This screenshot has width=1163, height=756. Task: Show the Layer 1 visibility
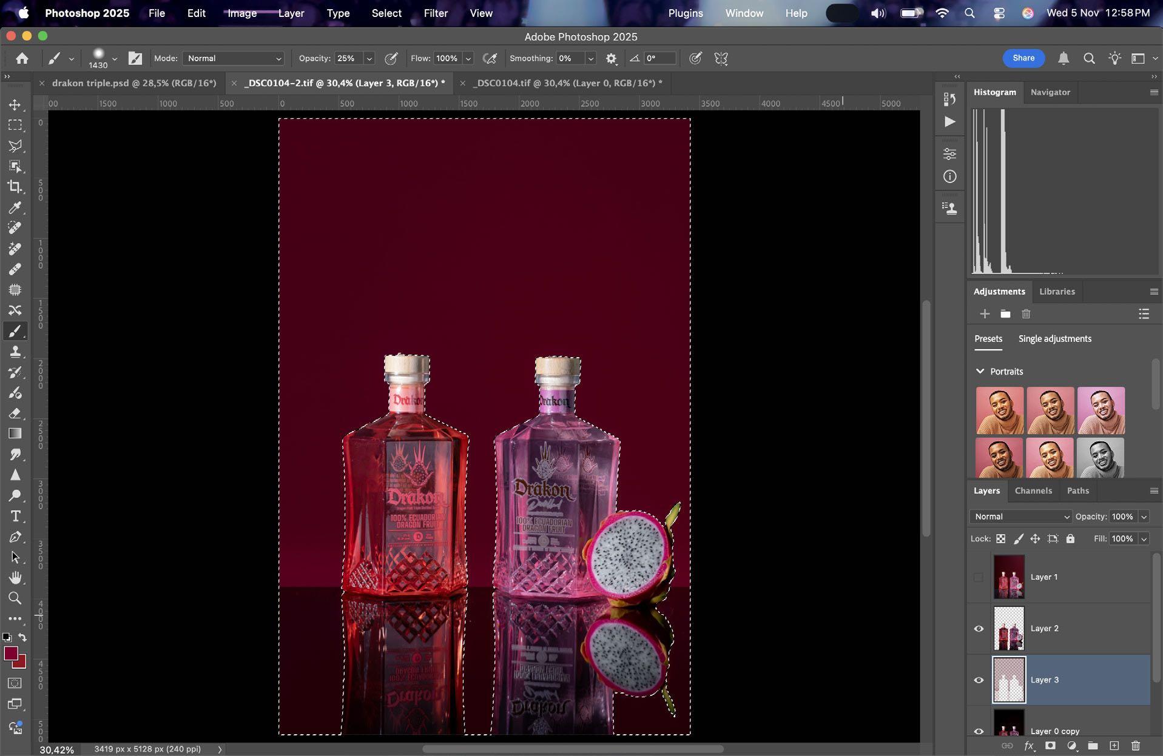click(979, 577)
